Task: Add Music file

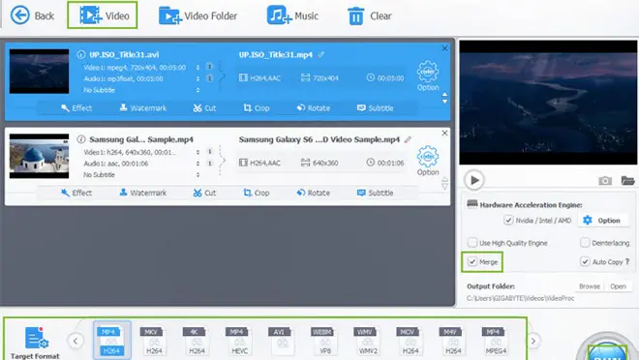Action: point(292,15)
